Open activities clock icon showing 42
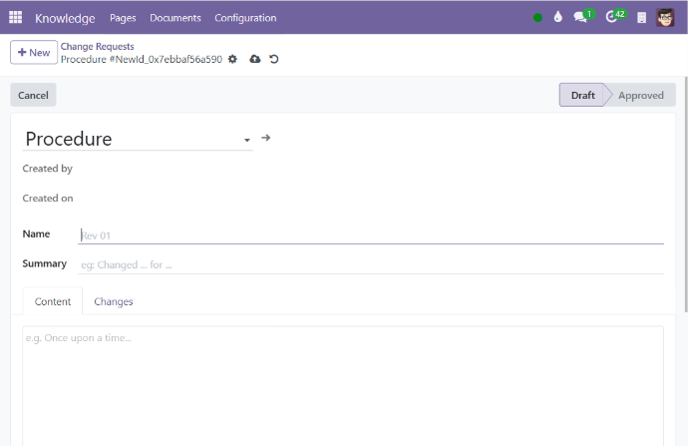The image size is (688, 446). pos(614,18)
